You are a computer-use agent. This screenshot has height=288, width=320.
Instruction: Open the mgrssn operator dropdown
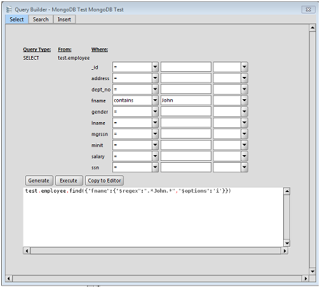[135, 134]
